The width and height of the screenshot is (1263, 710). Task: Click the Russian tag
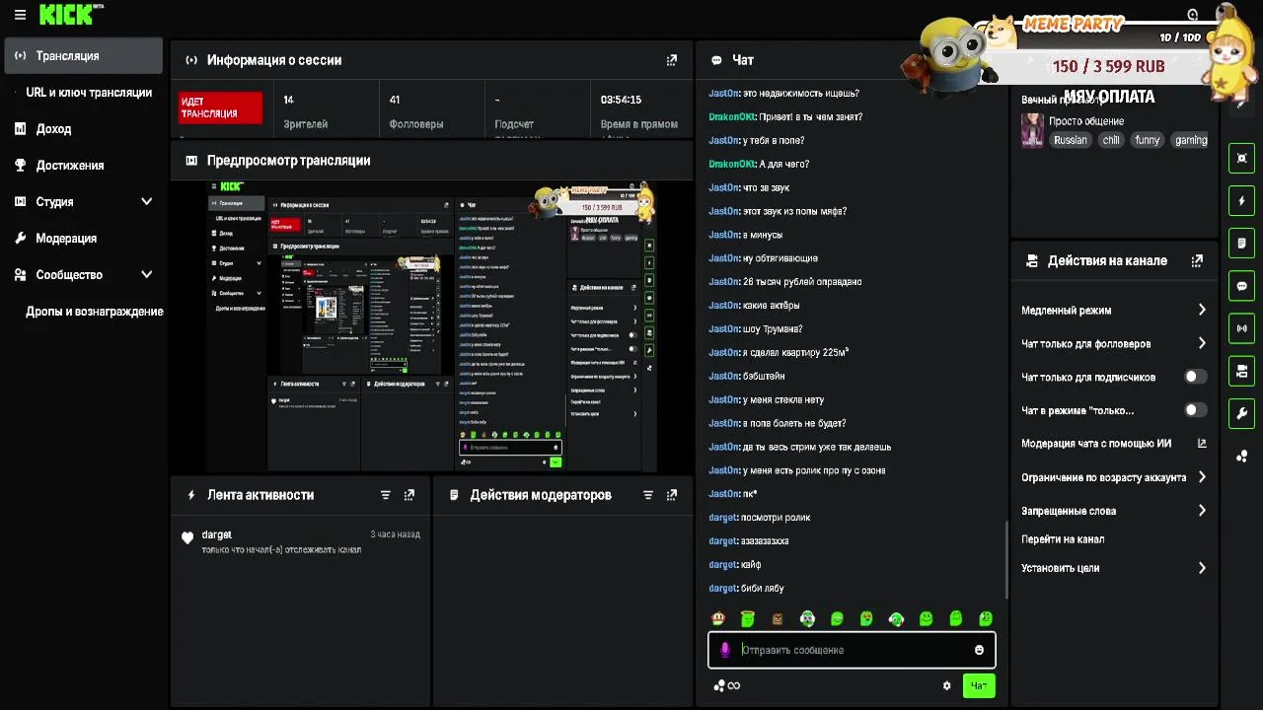click(x=1070, y=140)
